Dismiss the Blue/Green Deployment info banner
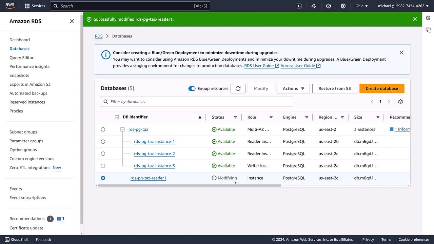 pos(401,53)
